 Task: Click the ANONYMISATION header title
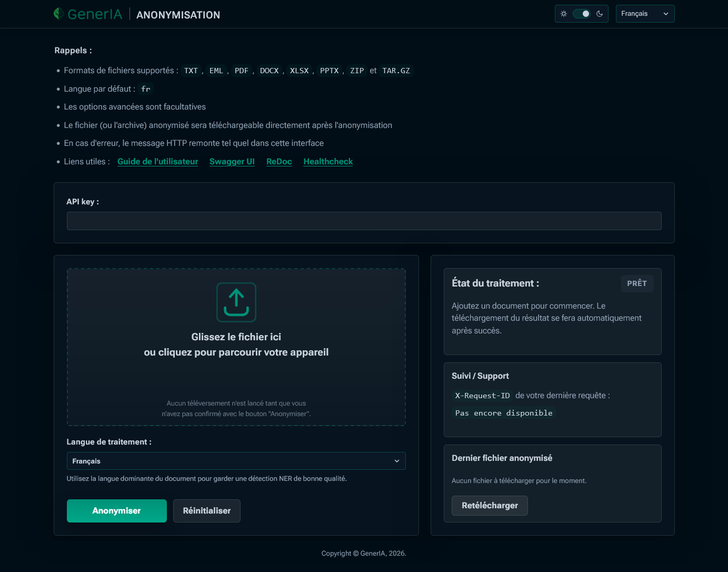178,15
